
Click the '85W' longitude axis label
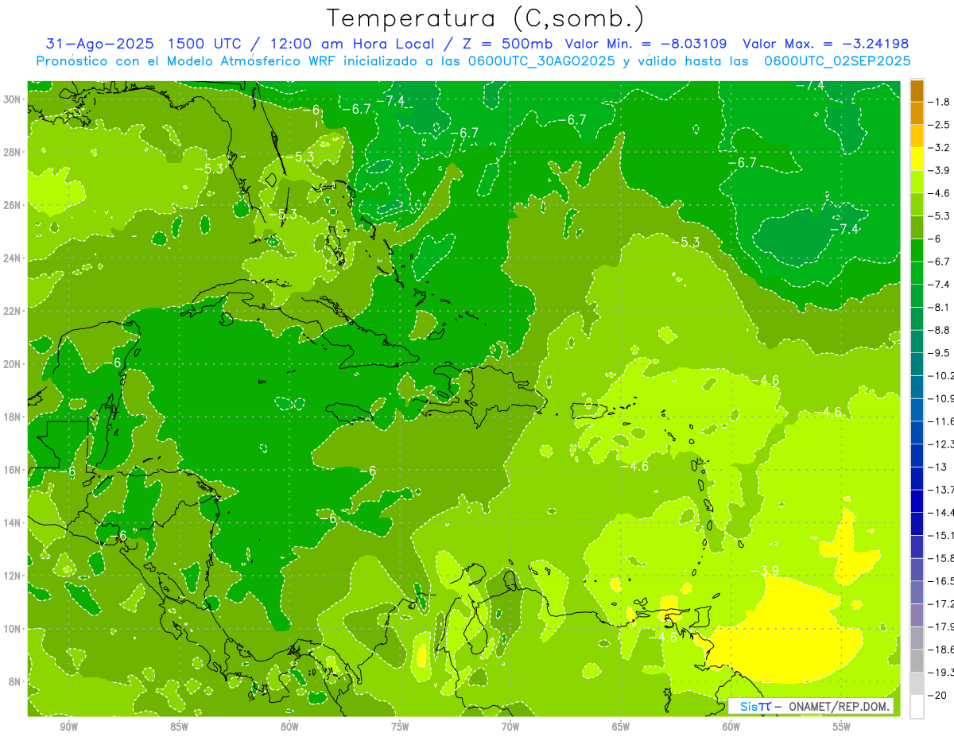click(x=179, y=727)
